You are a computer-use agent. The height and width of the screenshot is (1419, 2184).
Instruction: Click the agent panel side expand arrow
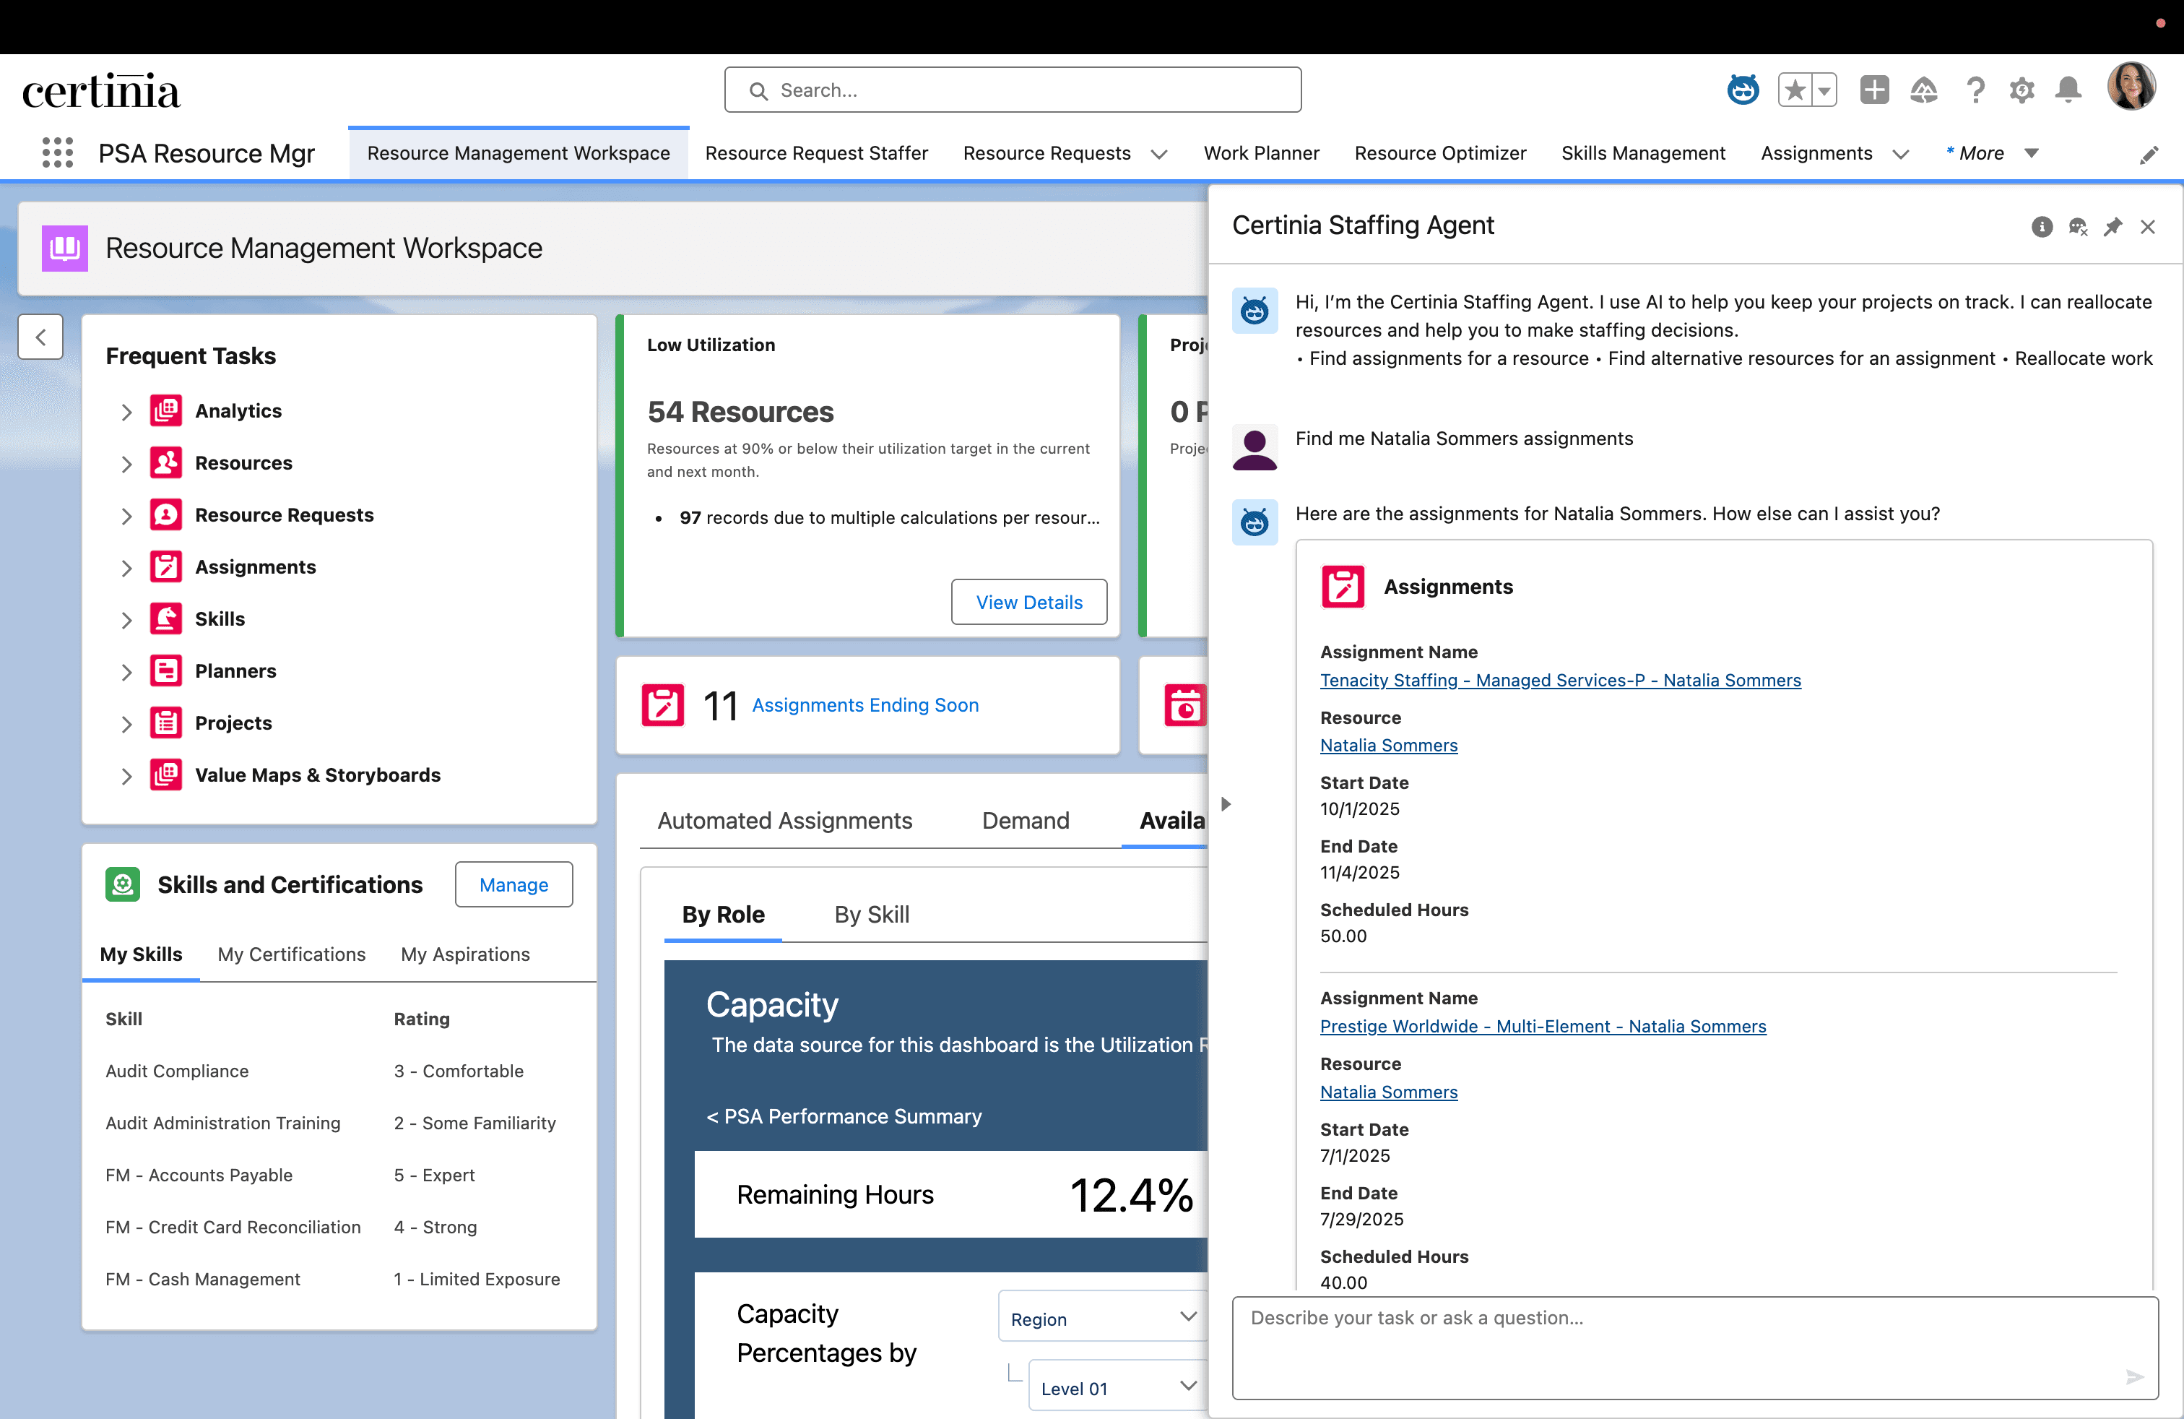[1225, 804]
